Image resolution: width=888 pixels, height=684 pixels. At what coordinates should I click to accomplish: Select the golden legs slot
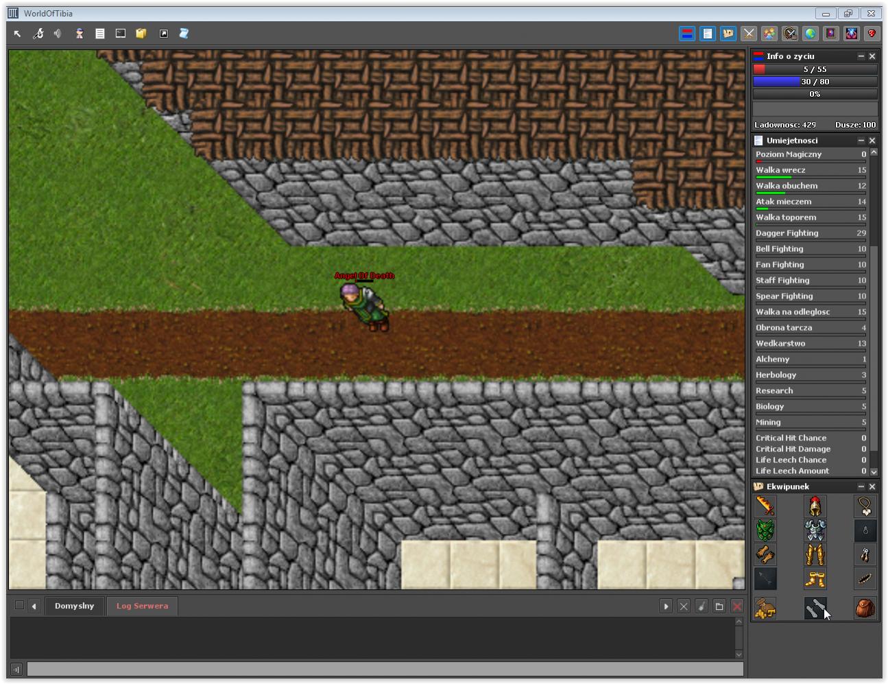coord(815,555)
